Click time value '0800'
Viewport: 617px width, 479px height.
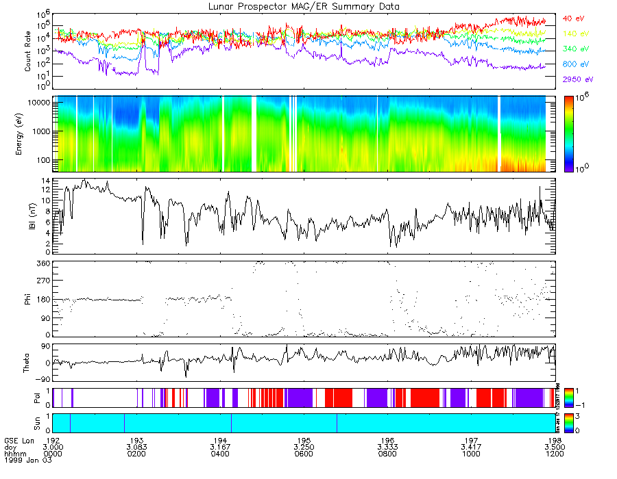(387, 454)
